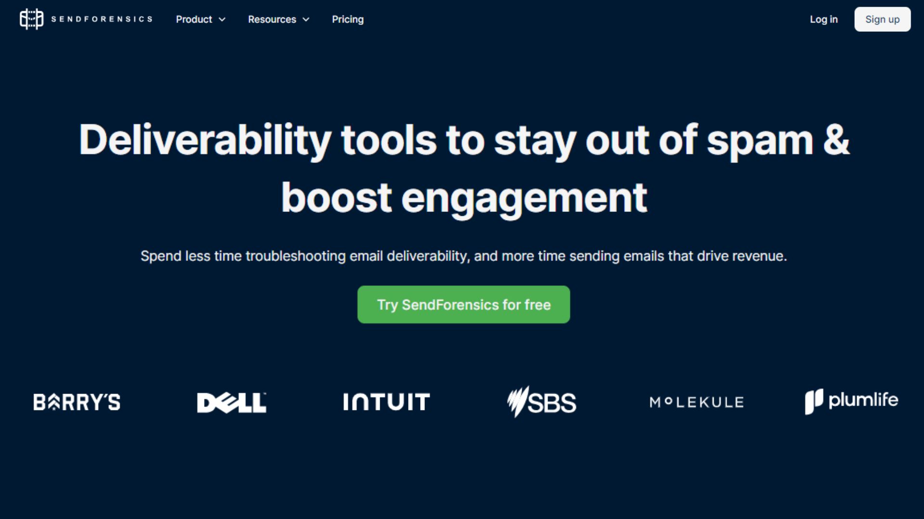Image resolution: width=924 pixels, height=519 pixels.
Task: Click the Log in link
Action: pyautogui.click(x=824, y=19)
